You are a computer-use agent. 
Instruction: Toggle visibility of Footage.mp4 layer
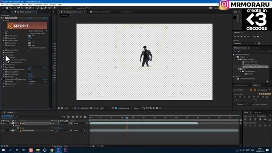pyautogui.click(x=2, y=130)
